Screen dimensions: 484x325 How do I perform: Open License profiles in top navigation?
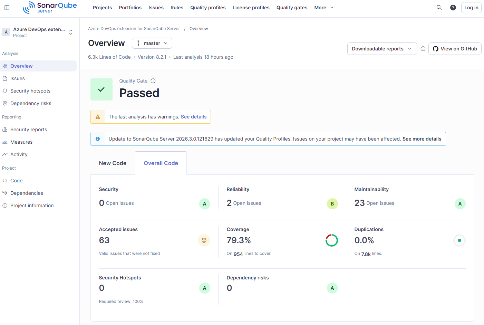251,8
